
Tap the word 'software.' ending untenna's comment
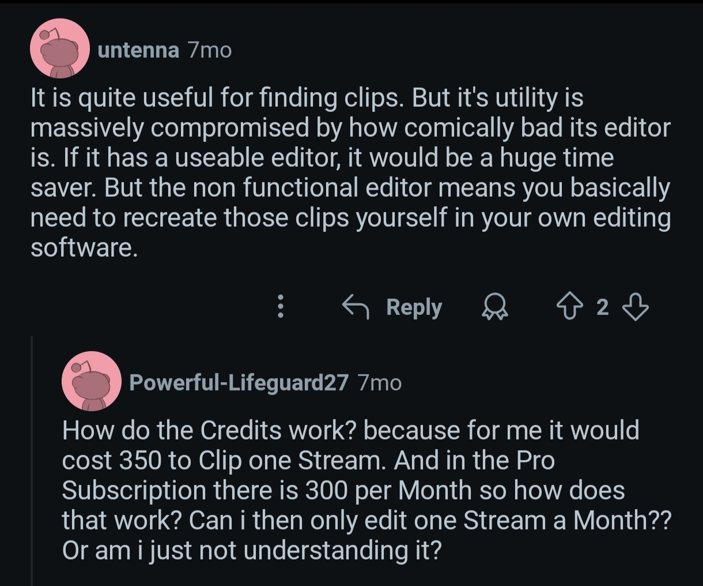84,247
